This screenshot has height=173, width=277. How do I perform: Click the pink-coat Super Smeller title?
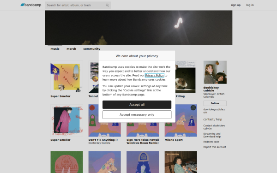(x=60, y=140)
